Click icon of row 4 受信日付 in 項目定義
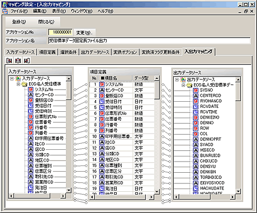Screen dimensions: 257x213 click(x=102, y=102)
